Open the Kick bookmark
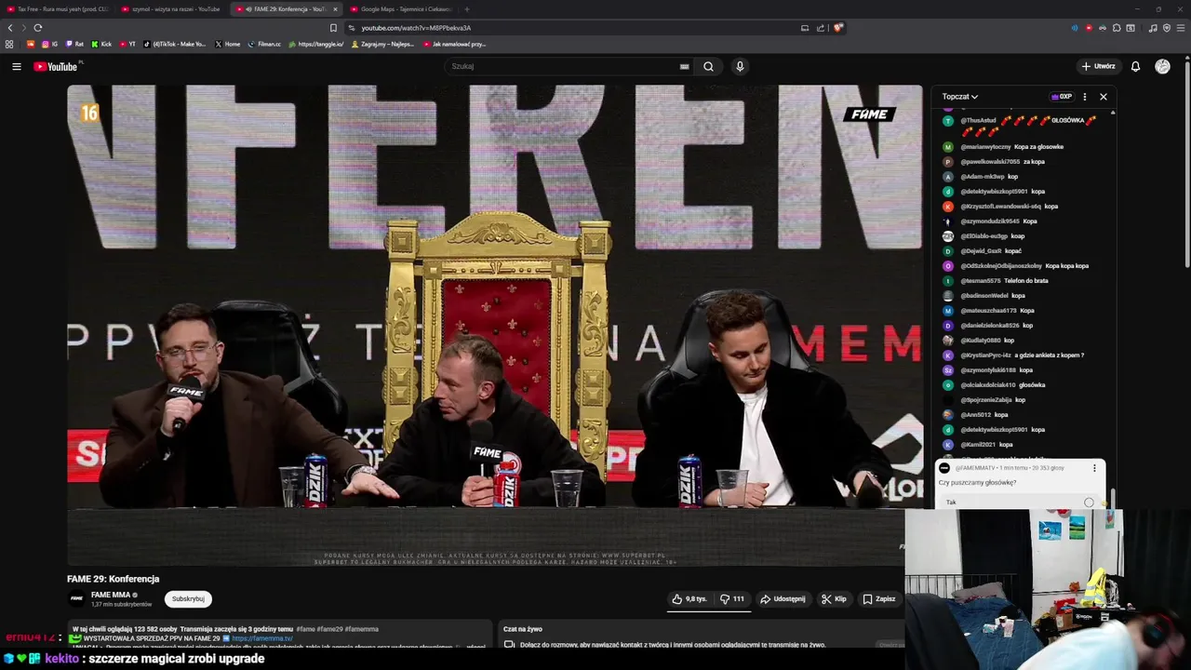This screenshot has width=1191, height=670. [101, 44]
